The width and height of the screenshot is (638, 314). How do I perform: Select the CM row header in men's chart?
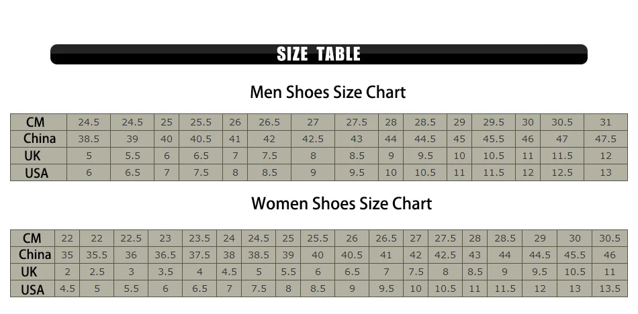36,122
